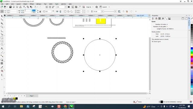Toggle the lock ratio padlock
This screenshot has height=109, width=193.
40,12
